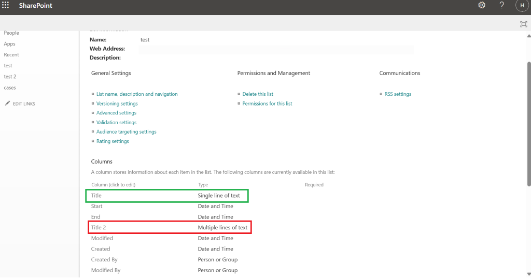Click the scrollbar up arrow
531x280 pixels.
point(529,36)
